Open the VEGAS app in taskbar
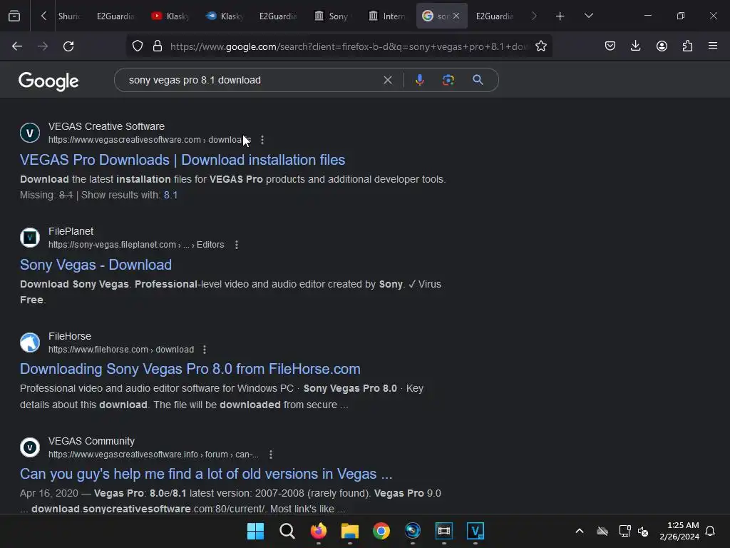This screenshot has height=548, width=730. click(475, 531)
